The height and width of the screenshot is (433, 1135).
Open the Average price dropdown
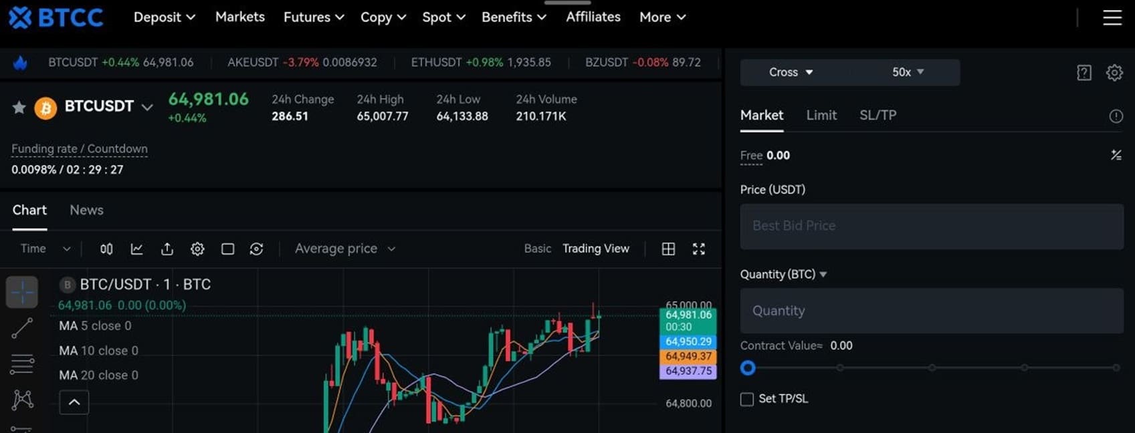point(345,249)
